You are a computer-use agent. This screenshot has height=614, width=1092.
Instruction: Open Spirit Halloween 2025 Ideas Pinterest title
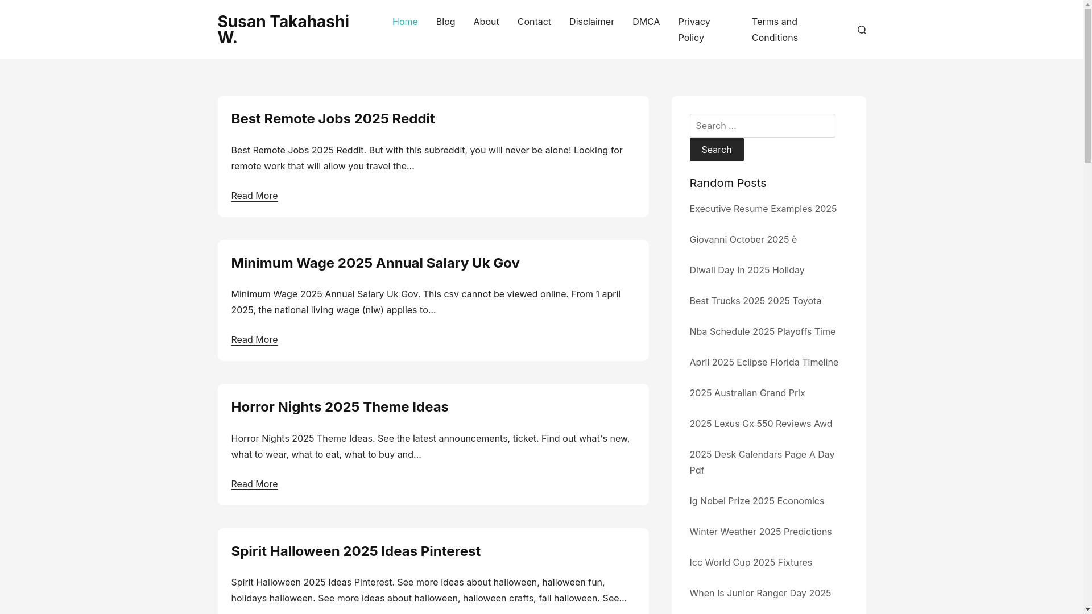pyautogui.click(x=355, y=551)
